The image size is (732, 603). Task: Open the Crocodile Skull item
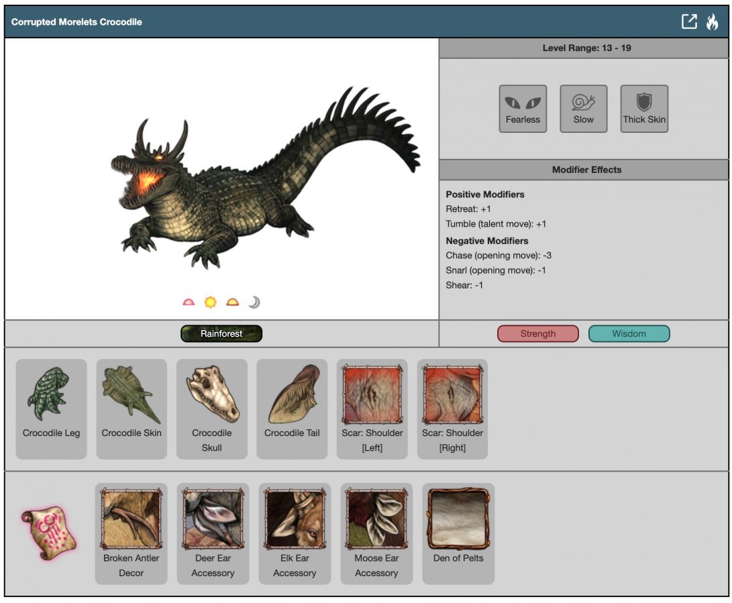(x=212, y=408)
